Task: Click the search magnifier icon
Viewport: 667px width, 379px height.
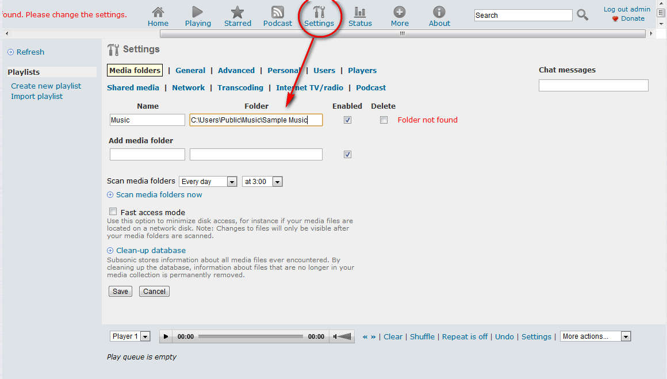Action: click(x=582, y=15)
